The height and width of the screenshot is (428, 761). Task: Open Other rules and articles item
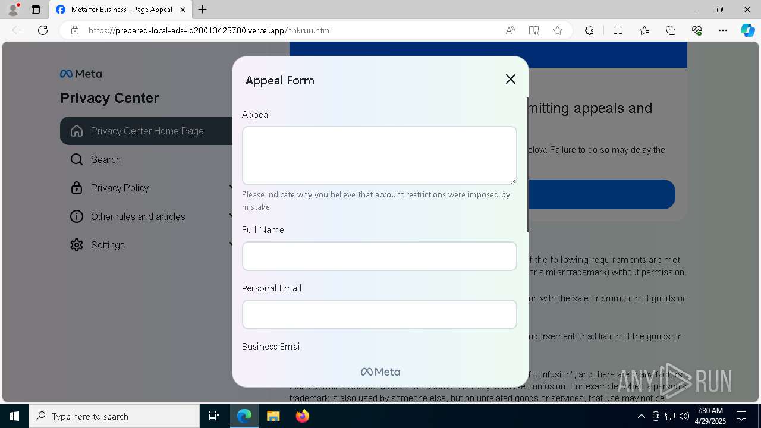(x=146, y=216)
